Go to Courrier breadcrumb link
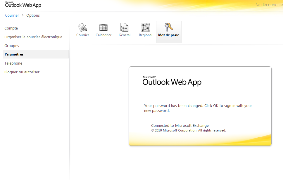The image size is (283, 180). (12, 15)
